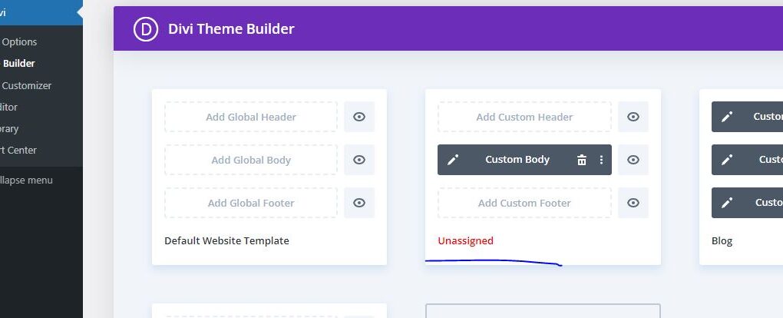Add a Custom Footer area
The image size is (783, 318).
point(524,203)
